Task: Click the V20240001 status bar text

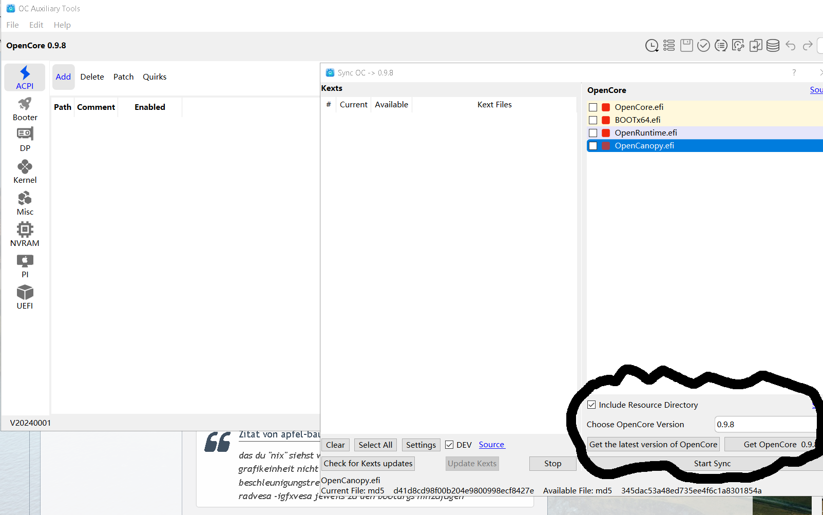Action: click(x=30, y=423)
